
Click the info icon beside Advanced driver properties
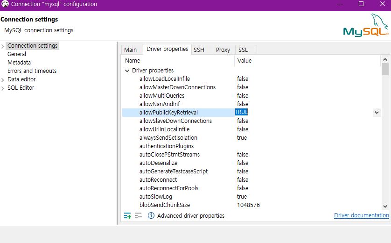[x=151, y=215]
